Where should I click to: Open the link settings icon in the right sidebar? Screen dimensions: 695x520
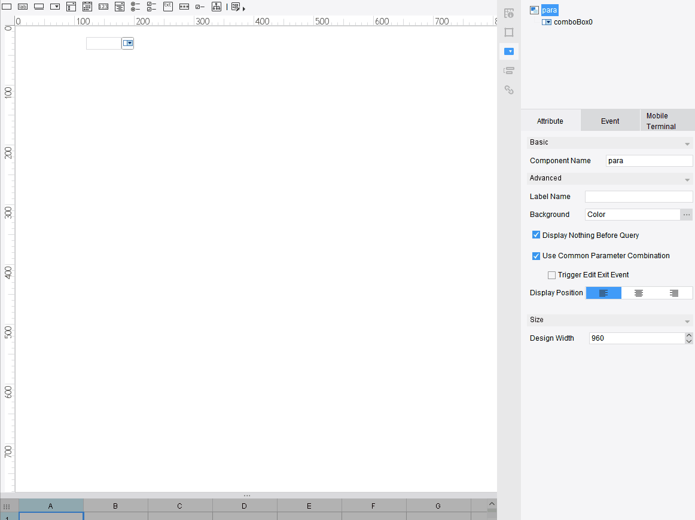509,90
